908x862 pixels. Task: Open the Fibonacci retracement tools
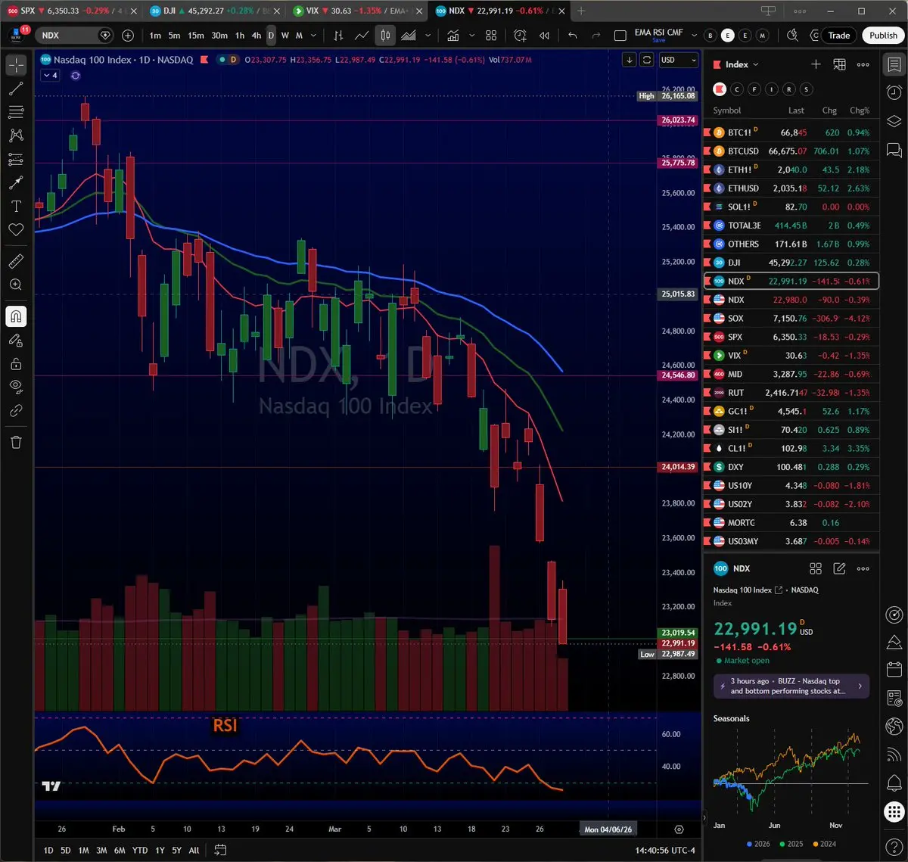pyautogui.click(x=16, y=112)
